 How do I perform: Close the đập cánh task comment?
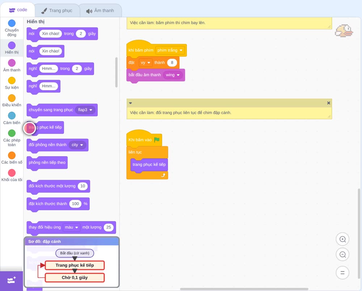(329, 103)
